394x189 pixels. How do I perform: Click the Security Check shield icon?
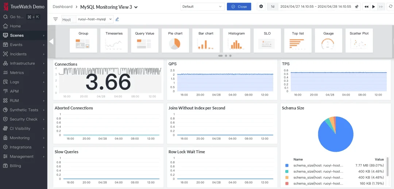[5, 119]
